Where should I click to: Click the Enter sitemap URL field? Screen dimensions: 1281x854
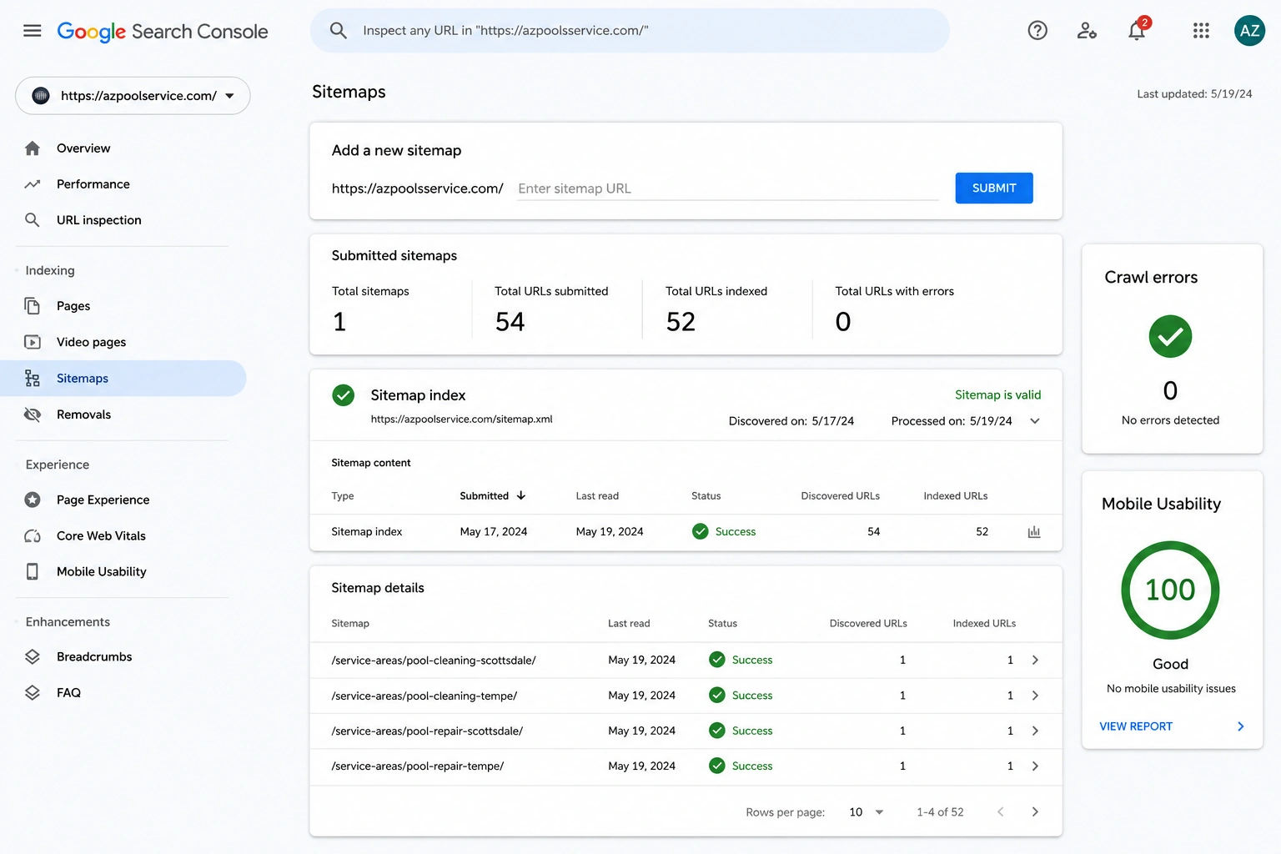[728, 188]
